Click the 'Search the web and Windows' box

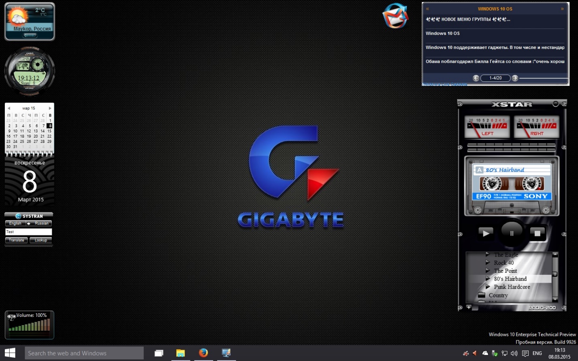click(x=84, y=353)
